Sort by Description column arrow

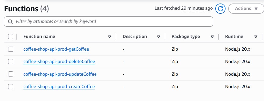pos(159,37)
